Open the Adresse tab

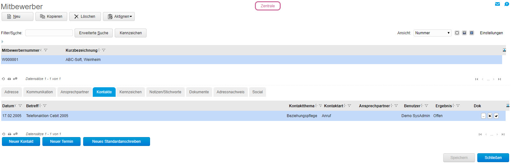11,92
